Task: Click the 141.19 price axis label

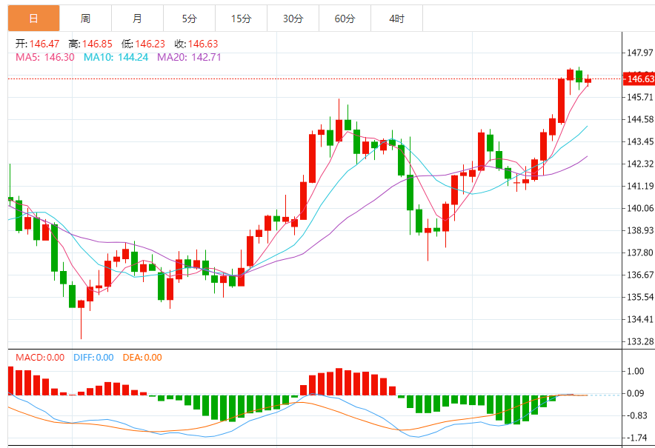Action: (x=640, y=186)
